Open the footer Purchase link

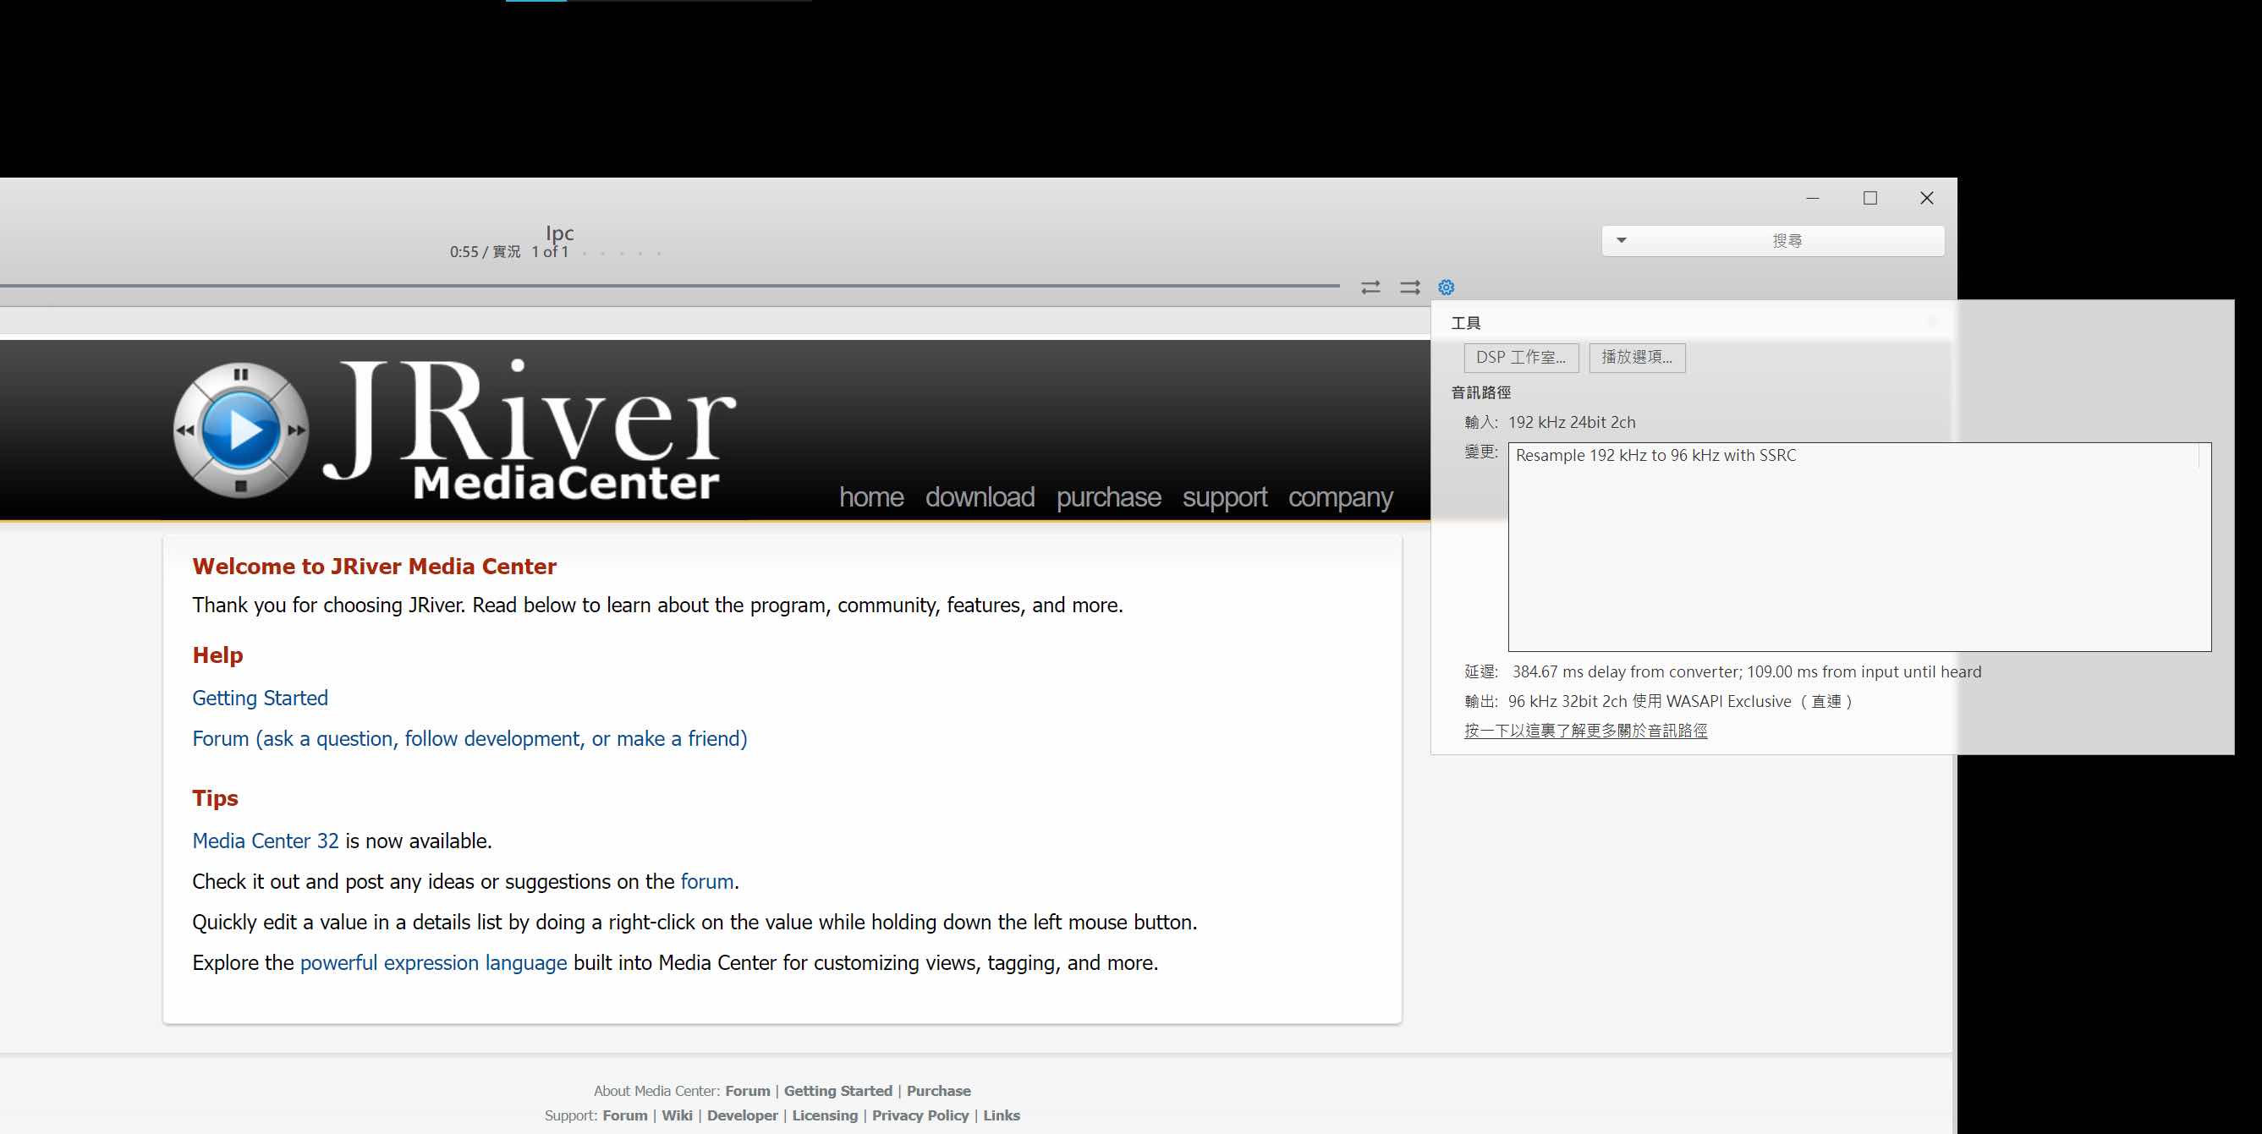(939, 1091)
